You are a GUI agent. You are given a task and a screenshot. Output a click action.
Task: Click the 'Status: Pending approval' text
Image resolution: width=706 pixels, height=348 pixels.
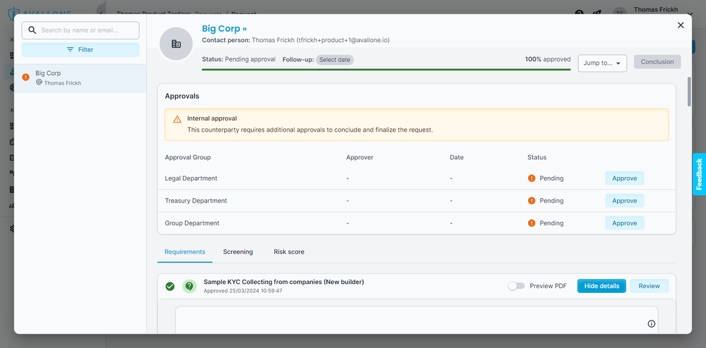tap(239, 59)
